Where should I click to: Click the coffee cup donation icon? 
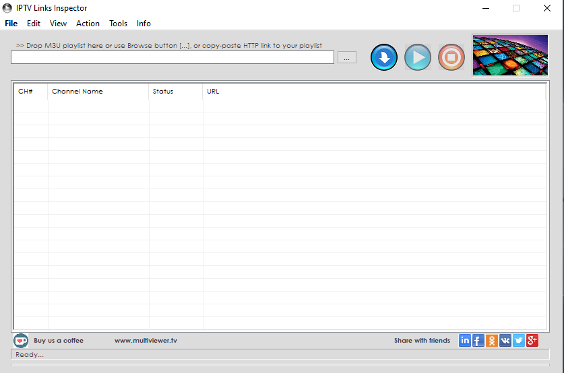(21, 340)
